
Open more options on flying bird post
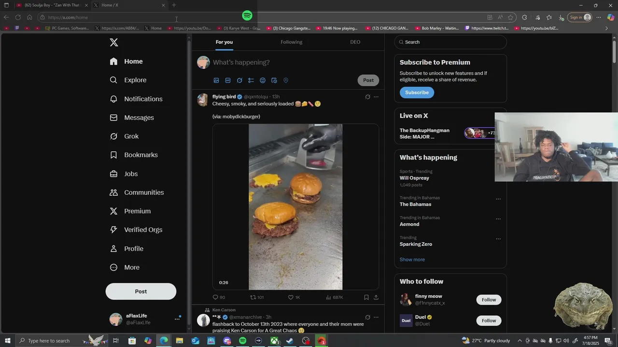coord(376,97)
